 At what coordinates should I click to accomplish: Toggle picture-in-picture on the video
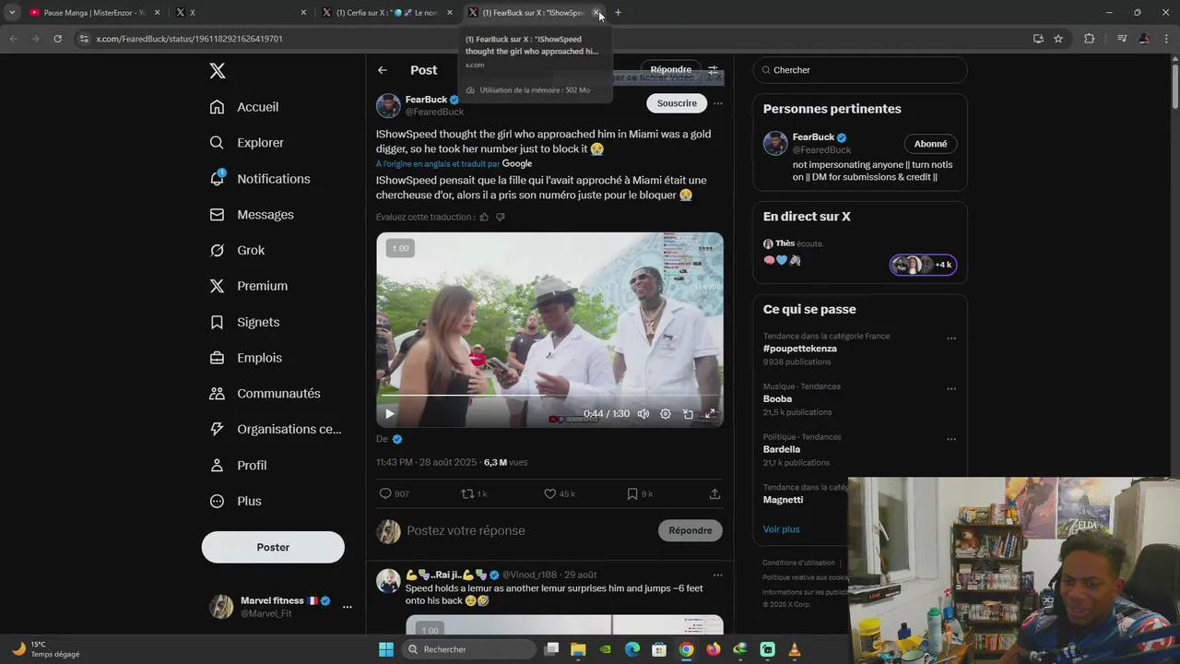tap(688, 414)
